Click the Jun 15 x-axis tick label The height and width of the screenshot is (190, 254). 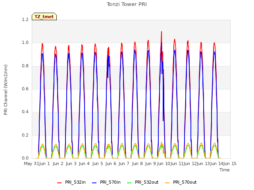coord(230,163)
